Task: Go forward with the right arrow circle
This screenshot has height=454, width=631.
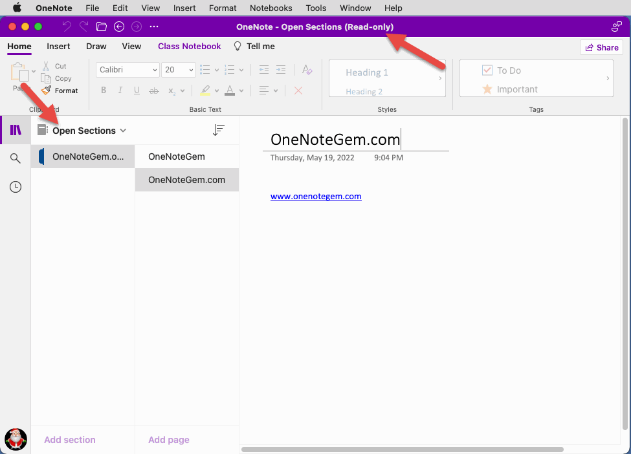Action: pos(137,27)
